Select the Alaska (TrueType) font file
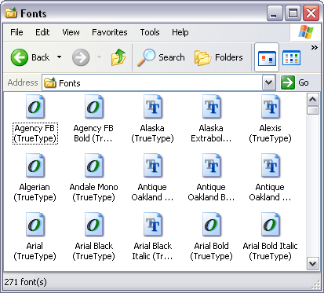Screen dimensions: 324x293 coord(153,107)
